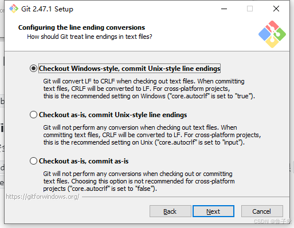Cancel the Git installation
The image size is (294, 228).
pyautogui.click(x=262, y=211)
